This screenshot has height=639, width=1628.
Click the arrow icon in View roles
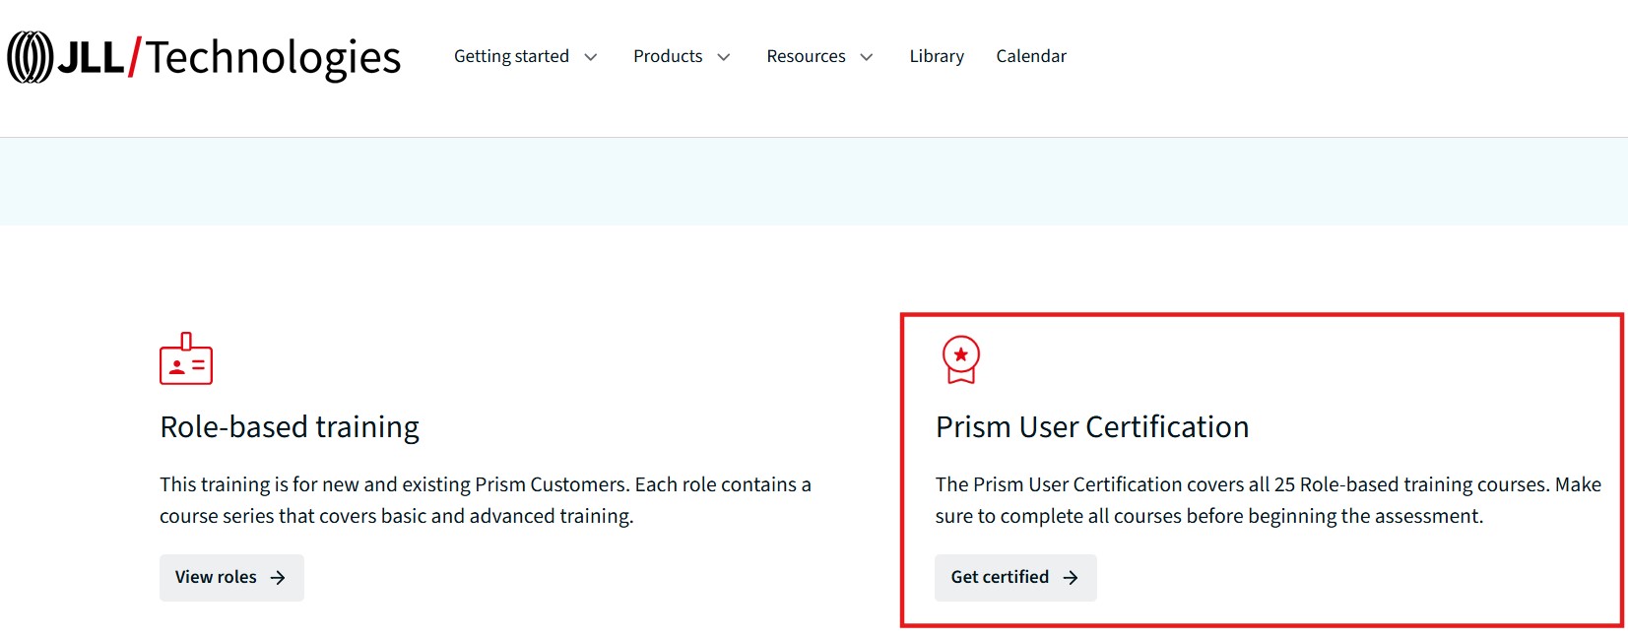[x=278, y=578]
